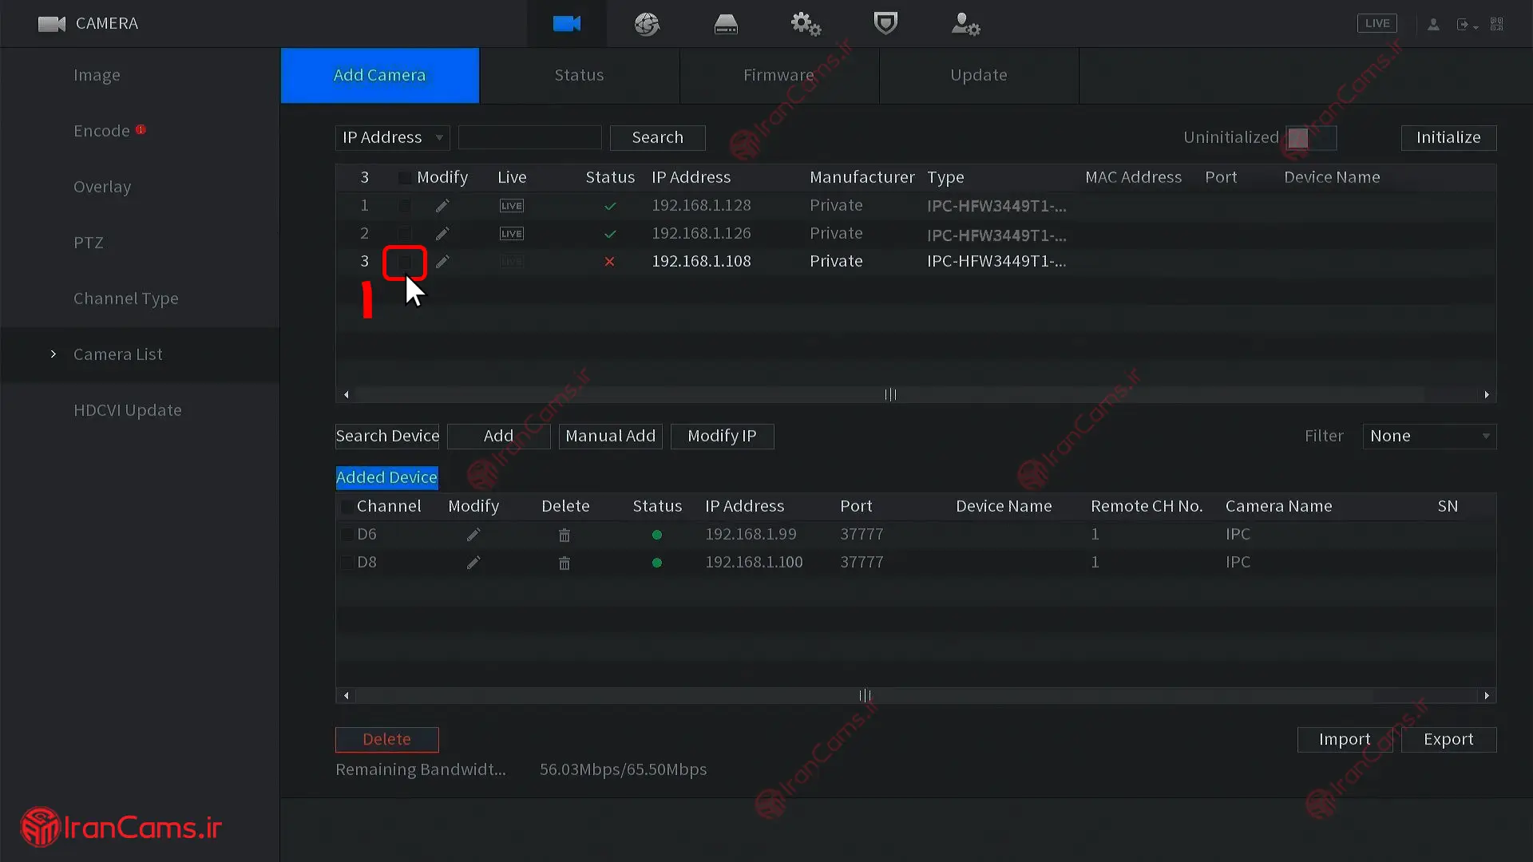Viewport: 1533px width, 862px height.
Task: Open the Account user-settings icon menu
Action: pos(965,24)
